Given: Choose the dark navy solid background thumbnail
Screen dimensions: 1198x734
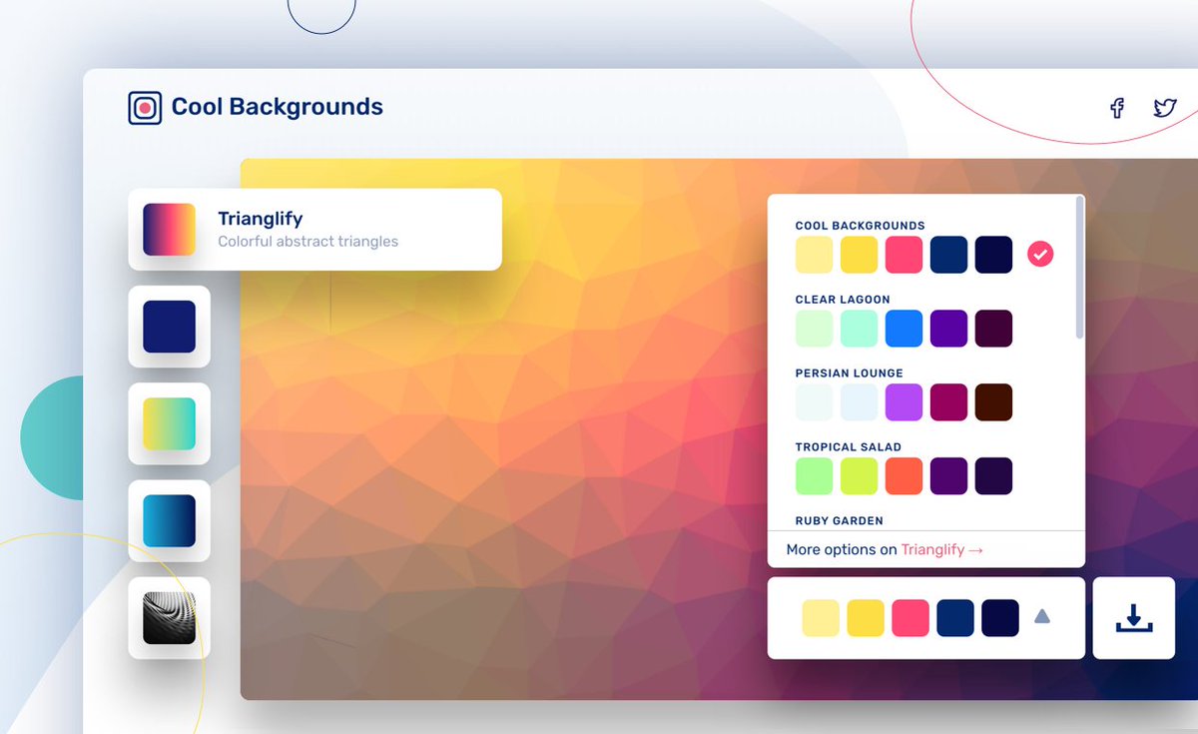Looking at the screenshot, I should [169, 327].
